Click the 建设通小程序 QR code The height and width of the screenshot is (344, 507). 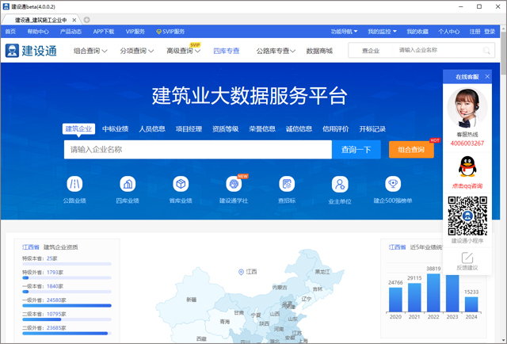point(467,216)
